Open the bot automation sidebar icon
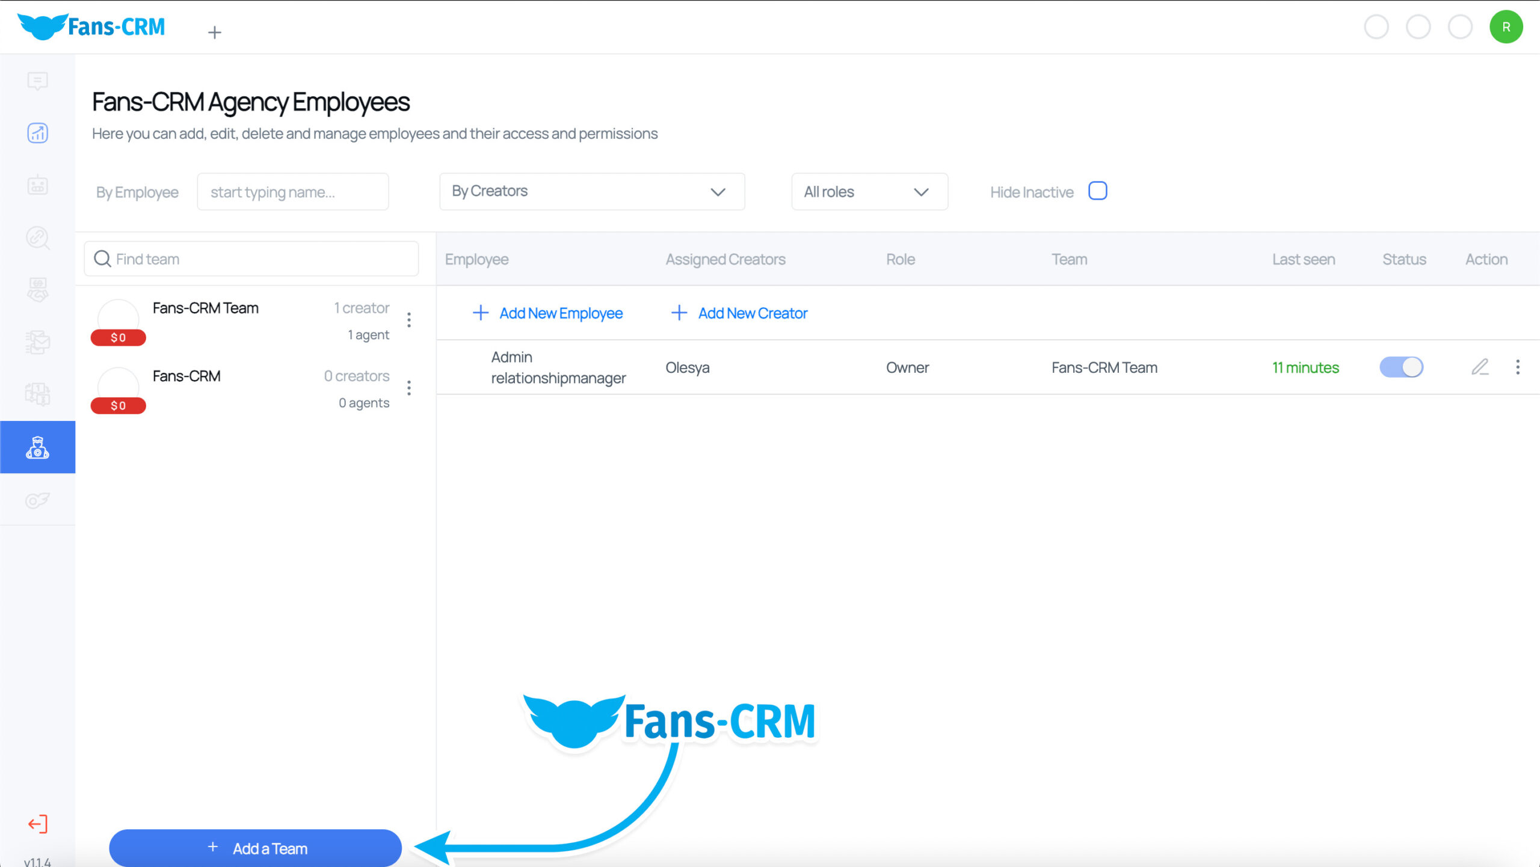The width and height of the screenshot is (1540, 867). coord(37,185)
